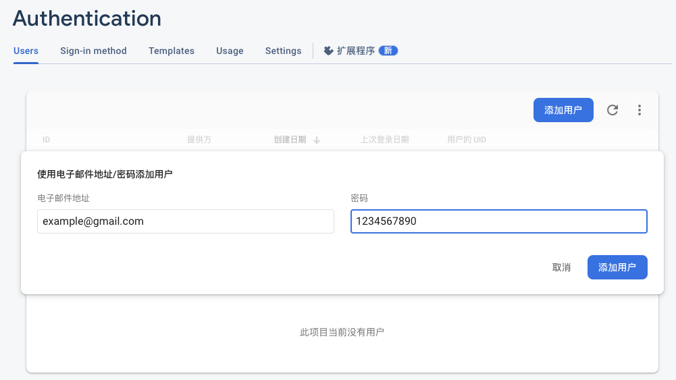The image size is (676, 380).
Task: Click the ID column header
Action: 47,140
